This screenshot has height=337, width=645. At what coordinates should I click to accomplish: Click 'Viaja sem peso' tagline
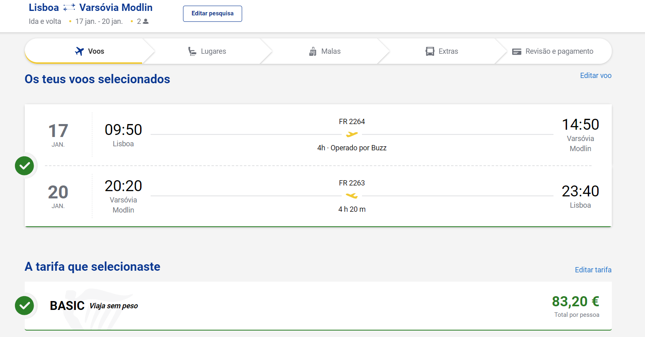(x=114, y=306)
